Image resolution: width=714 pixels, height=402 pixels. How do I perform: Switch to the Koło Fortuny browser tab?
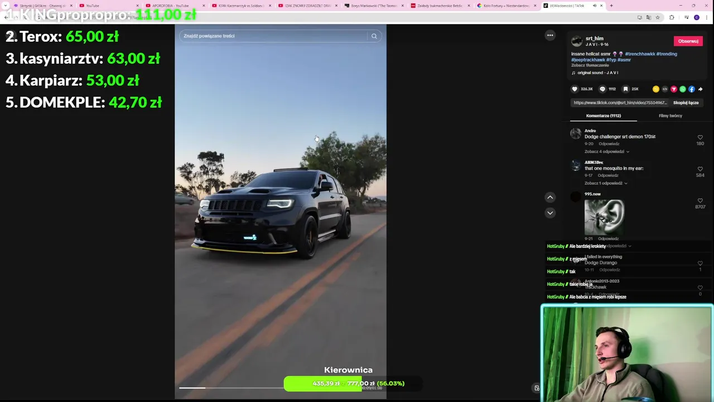(x=506, y=6)
